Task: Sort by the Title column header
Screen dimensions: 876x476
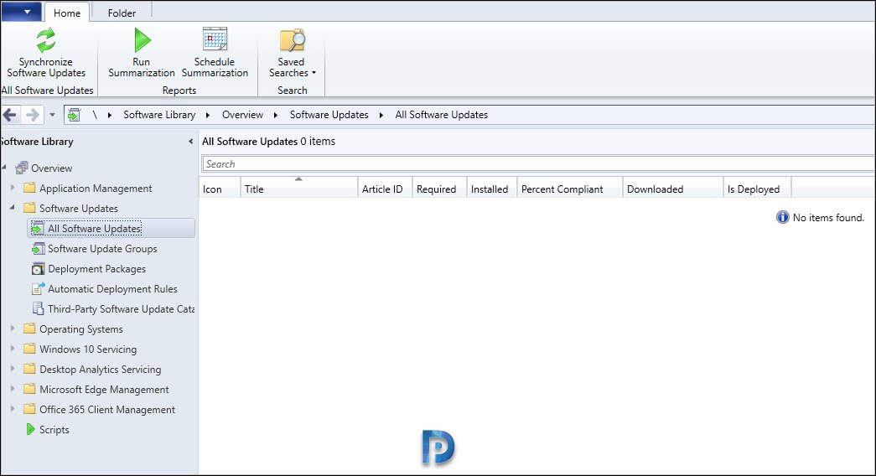Action: [299, 189]
